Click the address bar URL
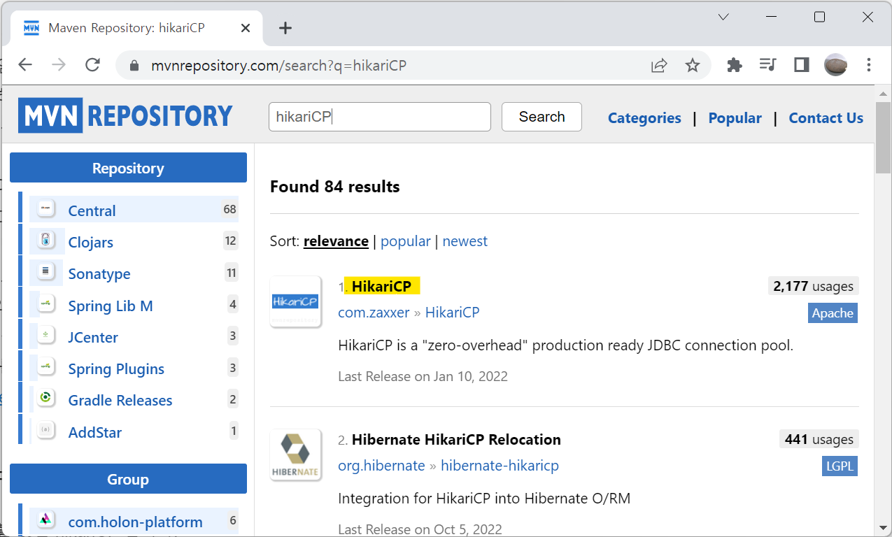The height and width of the screenshot is (537, 892). click(x=278, y=66)
